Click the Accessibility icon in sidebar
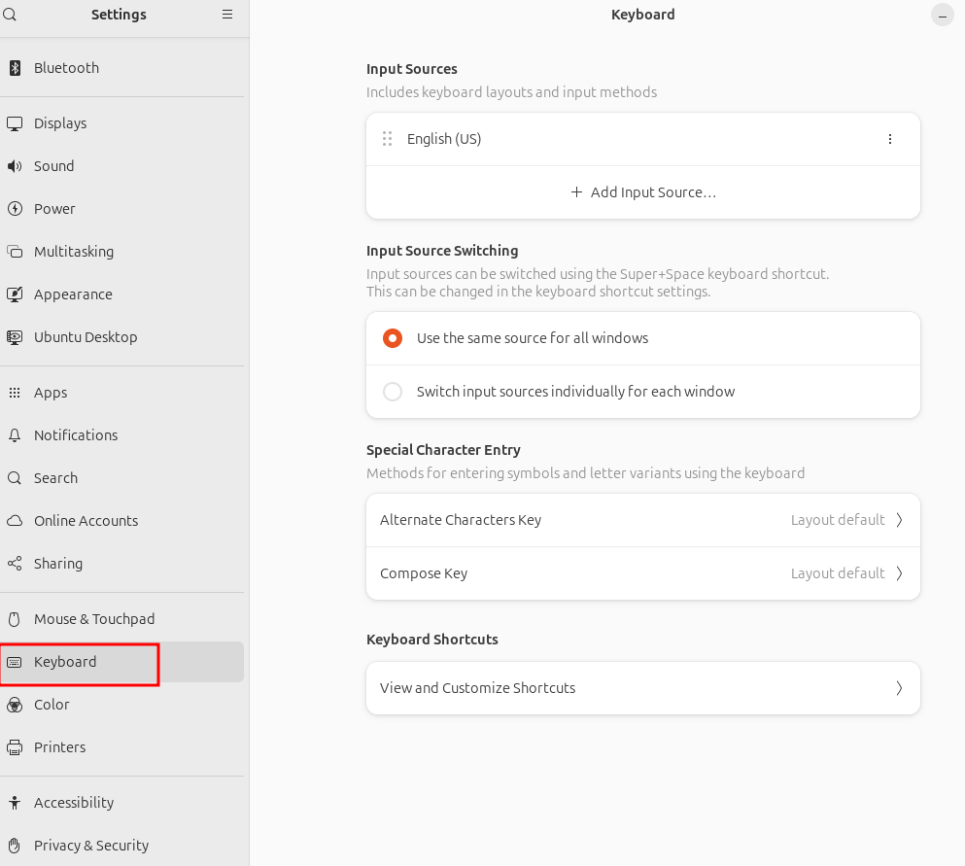Viewport: 965px width, 866px height. [x=15, y=803]
